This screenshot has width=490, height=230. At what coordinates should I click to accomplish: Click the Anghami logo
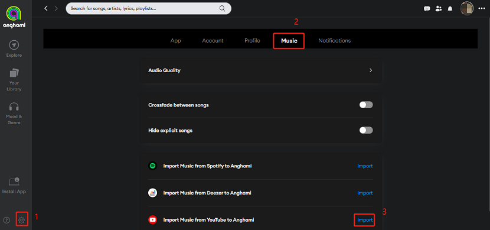[x=14, y=17]
